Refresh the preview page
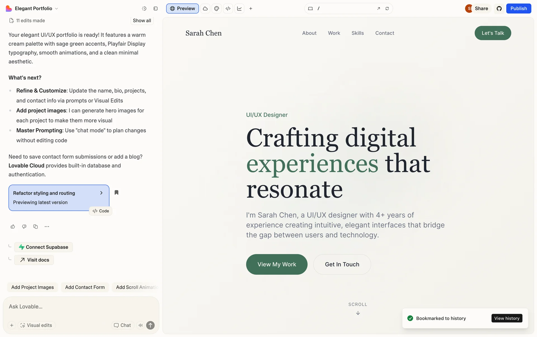537x337 pixels. [x=387, y=9]
